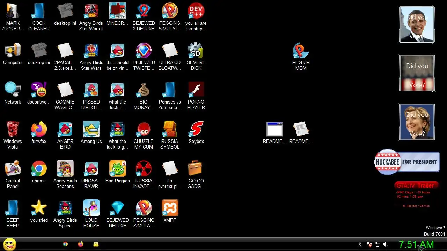Open Bad Piggies shortcut
The image size is (447, 251).
118,173
